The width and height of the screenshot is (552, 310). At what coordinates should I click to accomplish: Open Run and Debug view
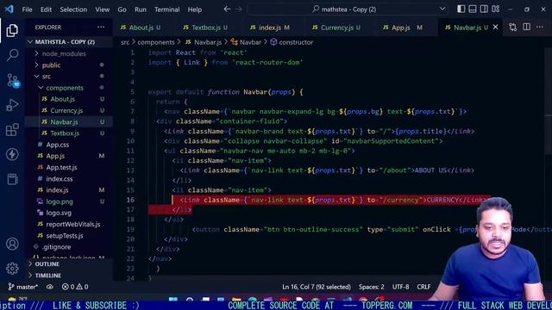[x=12, y=105]
